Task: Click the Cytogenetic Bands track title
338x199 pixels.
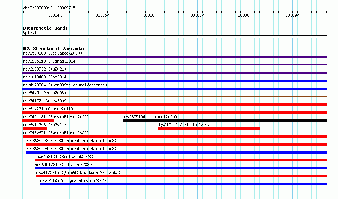Action: [45, 28]
